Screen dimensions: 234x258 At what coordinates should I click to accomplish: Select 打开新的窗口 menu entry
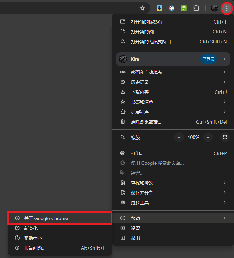coord(173,32)
